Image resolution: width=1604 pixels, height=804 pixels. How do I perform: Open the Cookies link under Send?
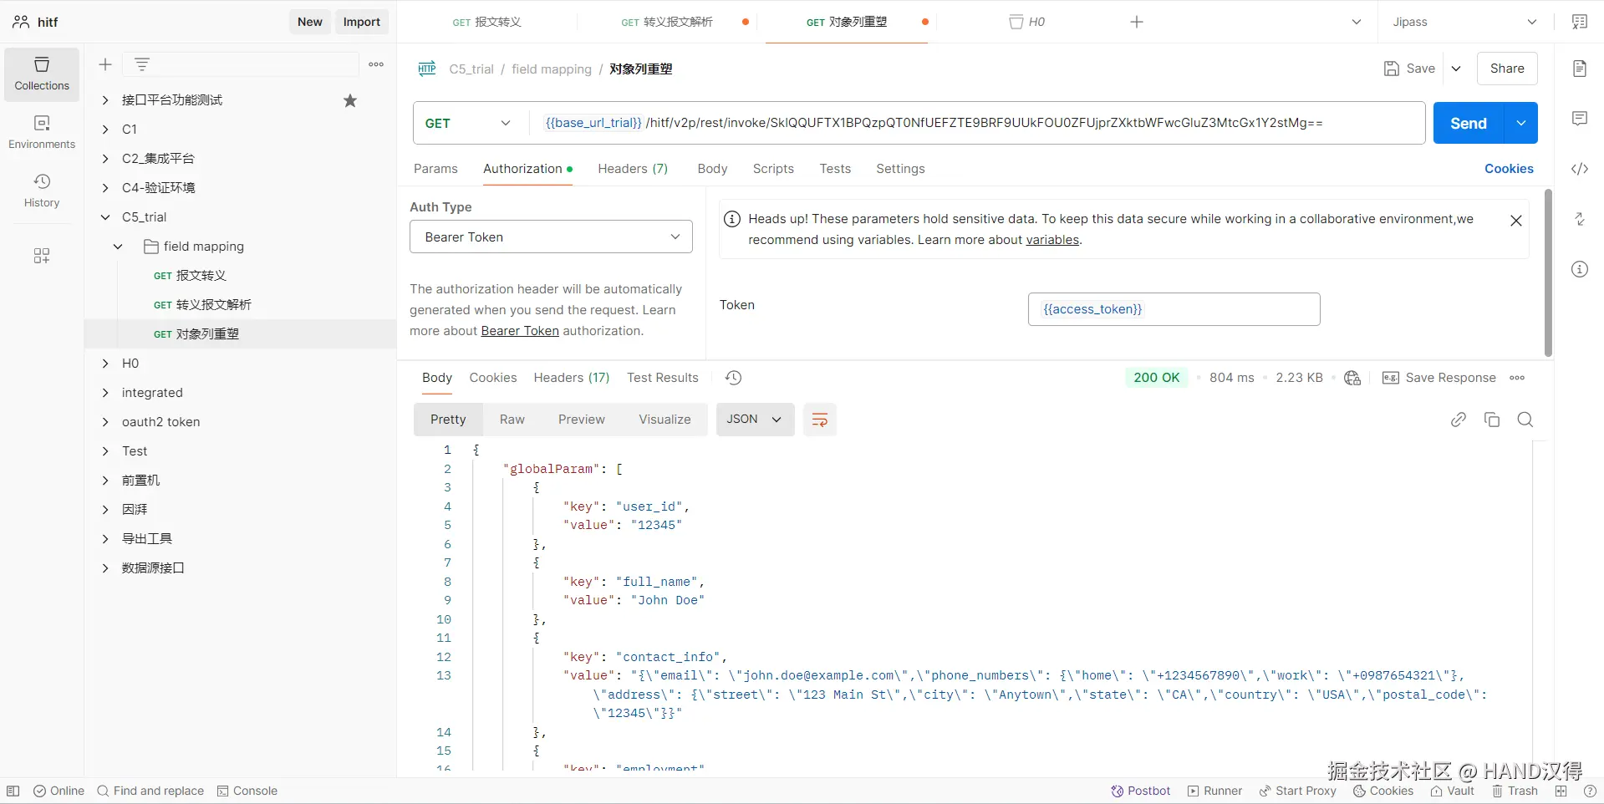(1508, 169)
